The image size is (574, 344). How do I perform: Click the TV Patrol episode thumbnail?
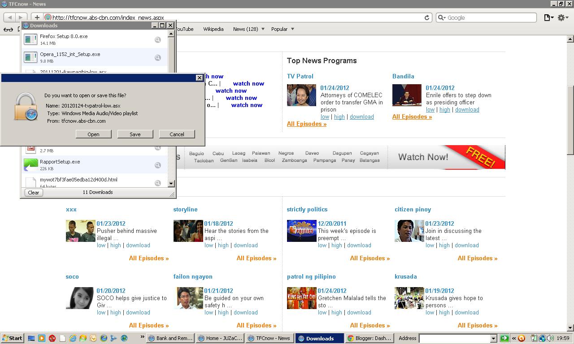coord(301,95)
